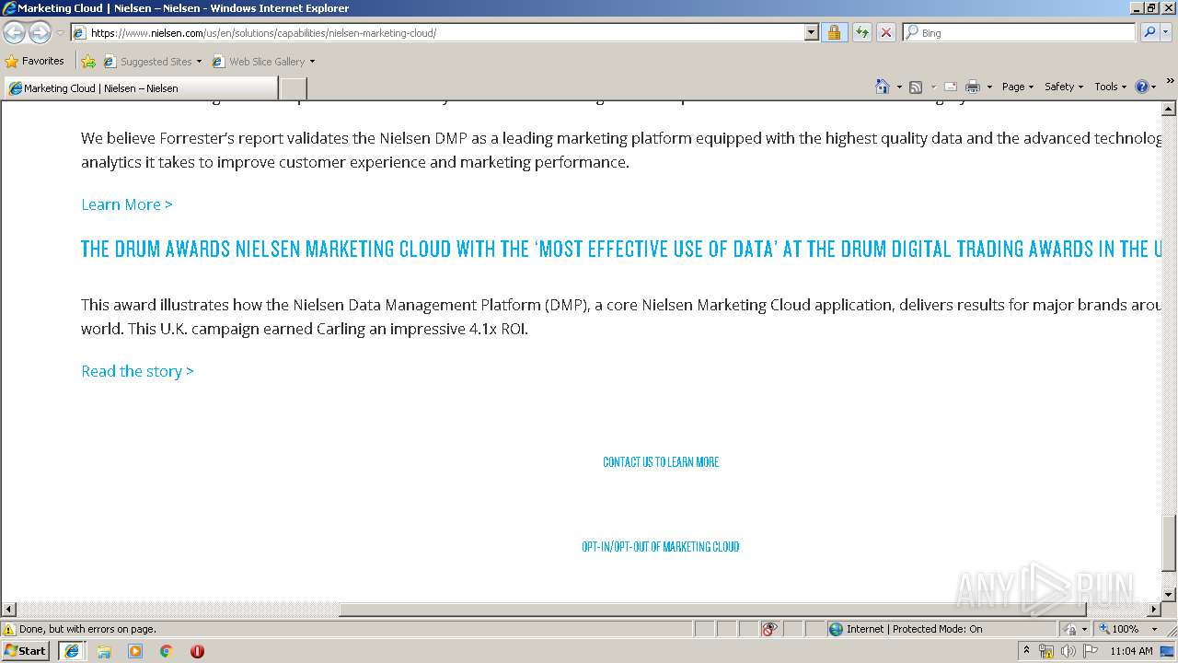This screenshot has width=1178, height=663.
Task: Follow the Read the story link
Action: [137, 371]
